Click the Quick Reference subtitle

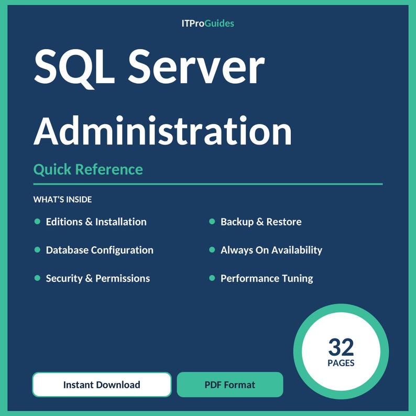[x=88, y=170]
